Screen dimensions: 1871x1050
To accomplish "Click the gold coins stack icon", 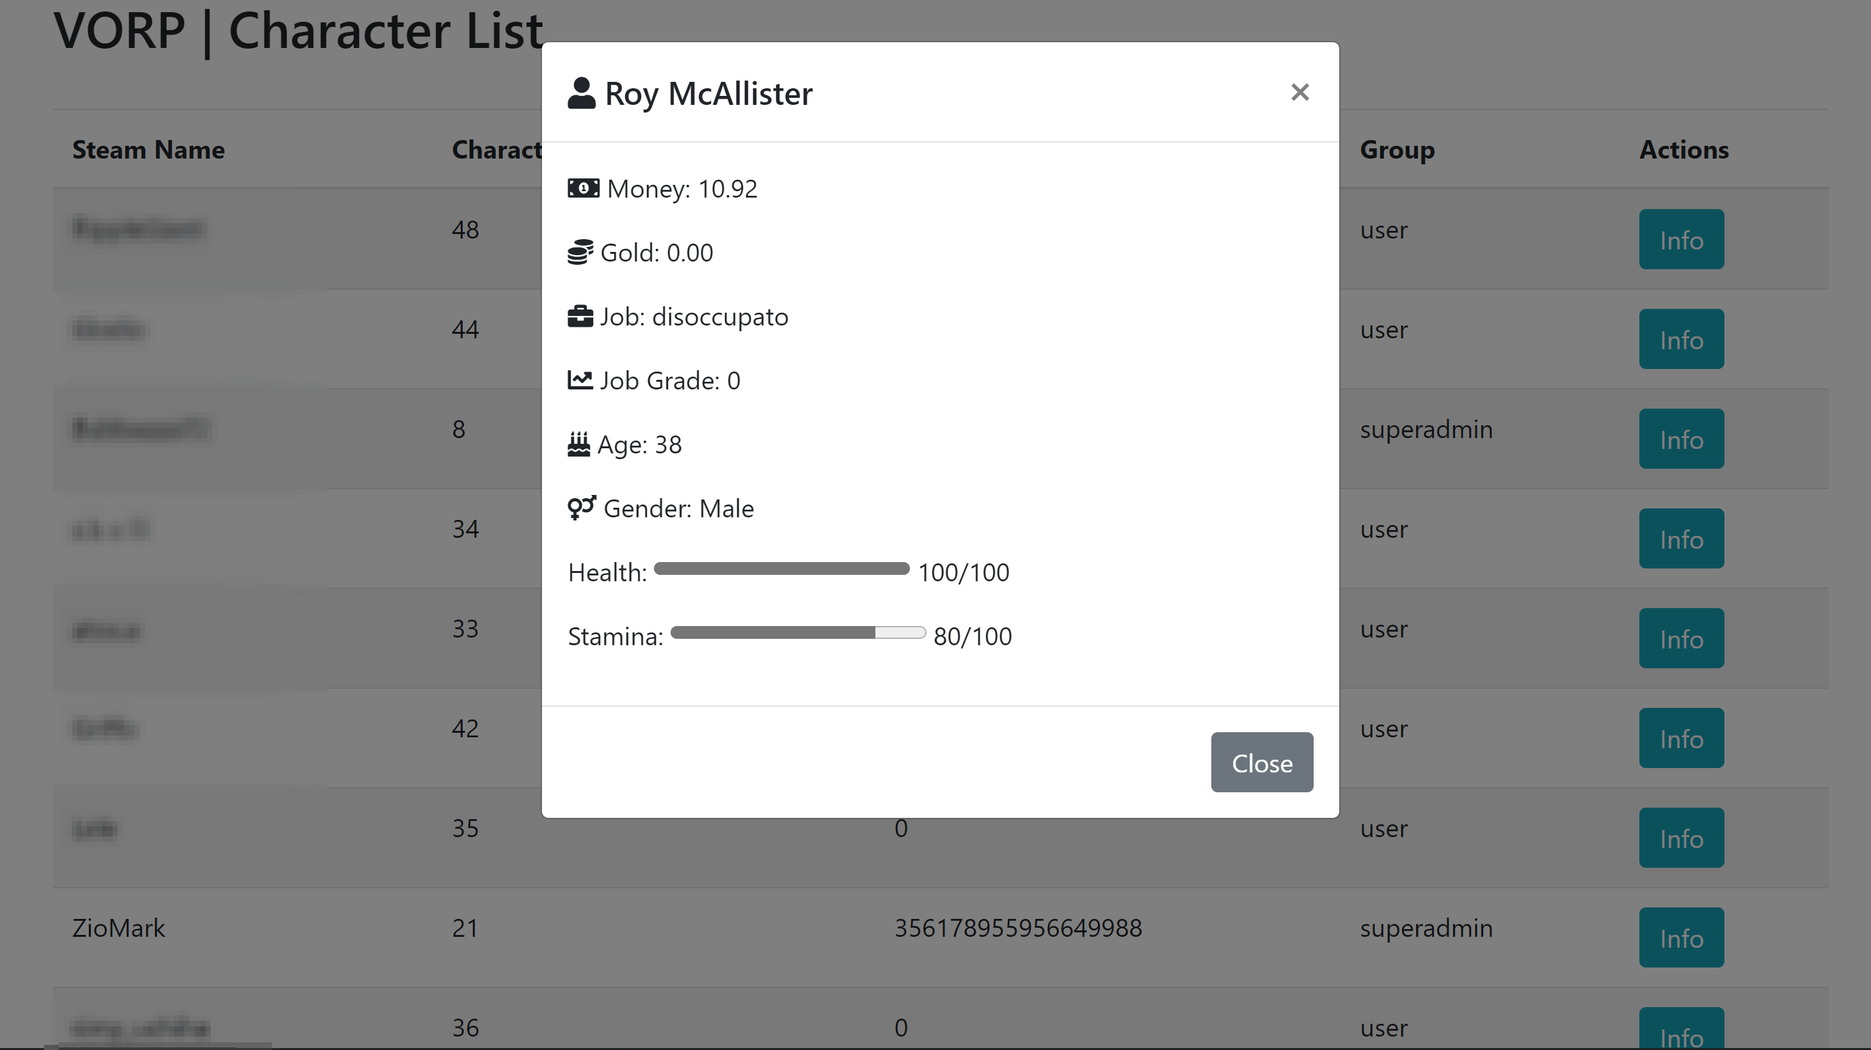I will (580, 253).
